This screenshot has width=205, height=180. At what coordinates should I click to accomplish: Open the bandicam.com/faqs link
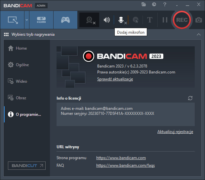click(x=126, y=165)
